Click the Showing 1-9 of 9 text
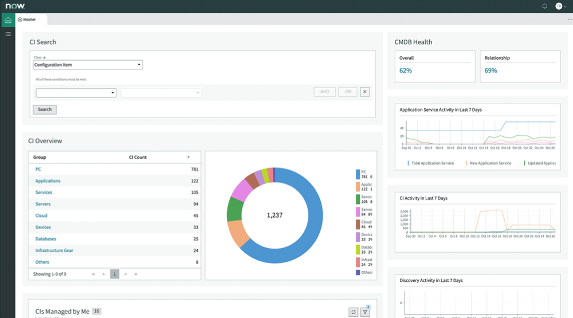 click(50, 274)
